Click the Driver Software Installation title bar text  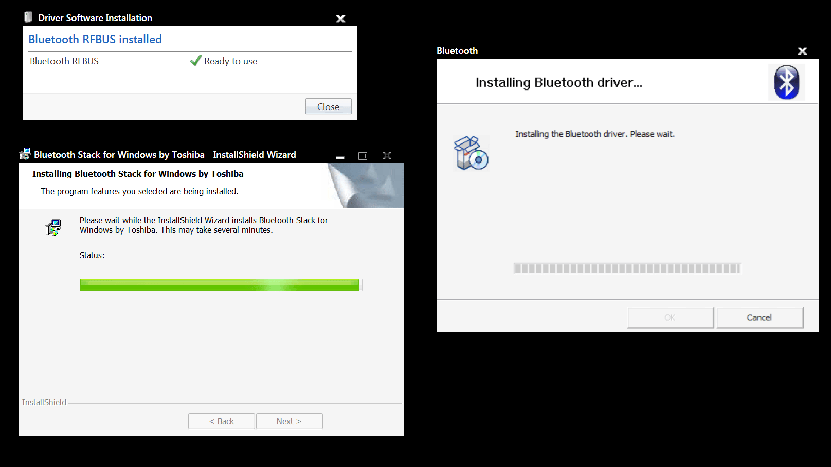pyautogui.click(x=95, y=18)
